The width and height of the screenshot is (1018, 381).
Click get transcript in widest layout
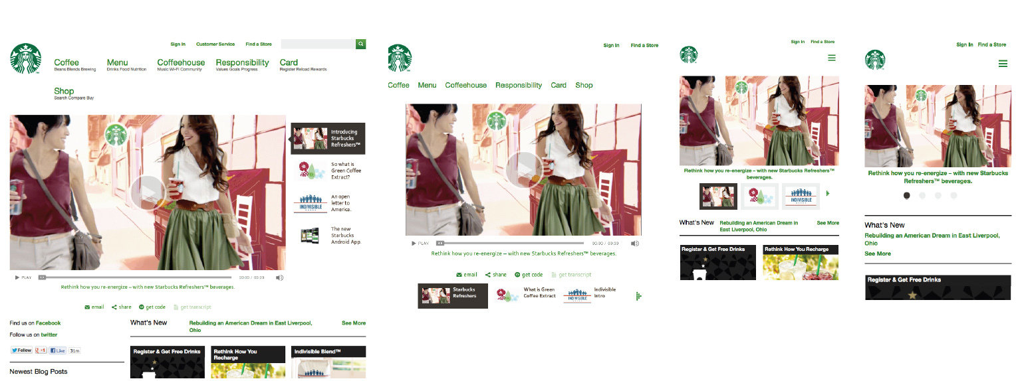tap(192, 307)
